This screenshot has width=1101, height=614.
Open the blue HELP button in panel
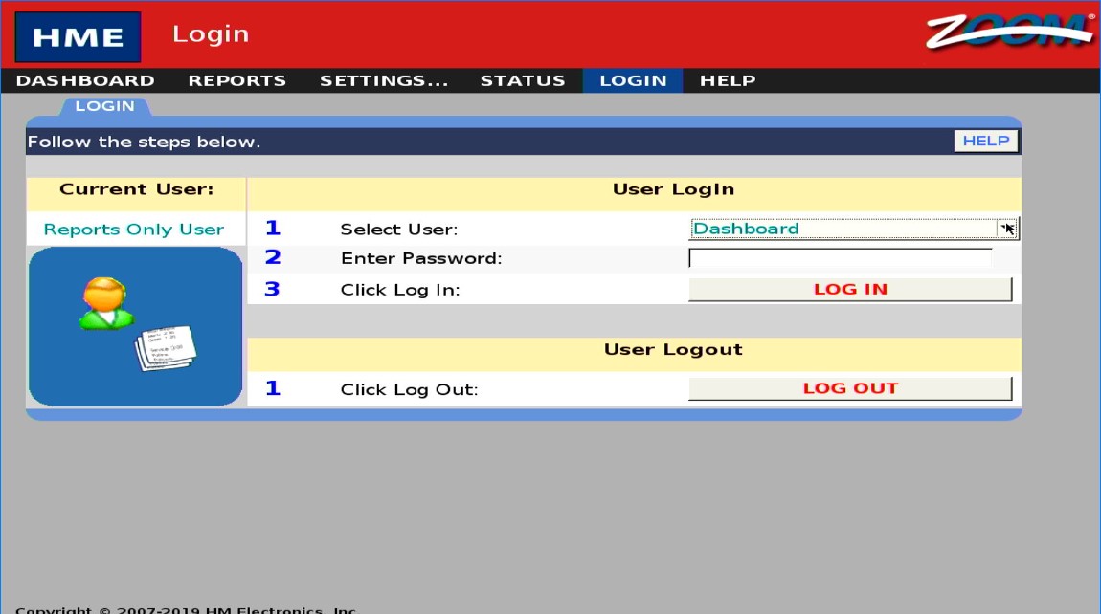coord(985,141)
